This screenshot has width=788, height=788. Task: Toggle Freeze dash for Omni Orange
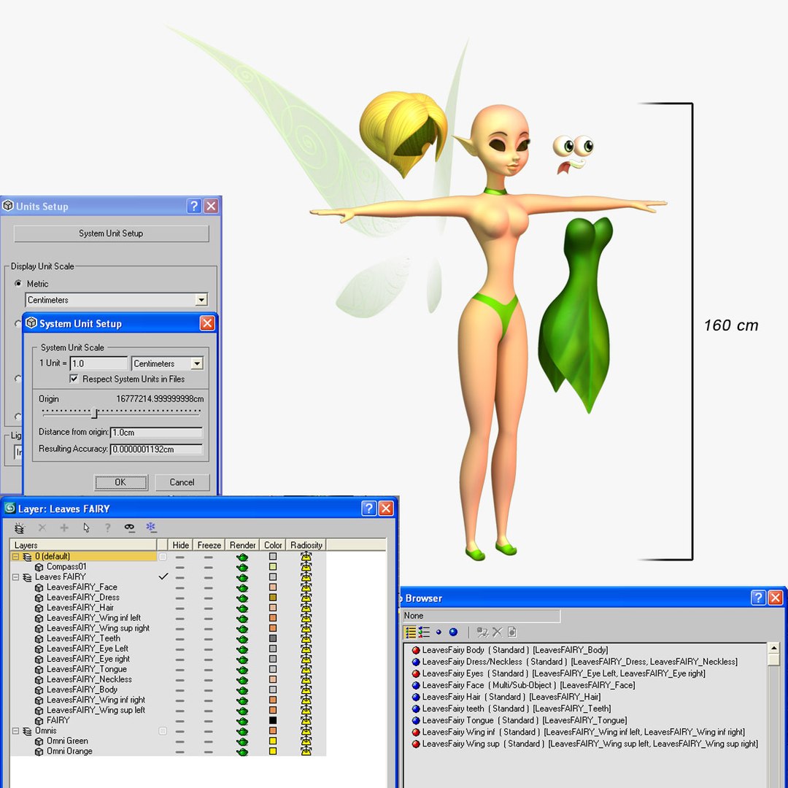tap(209, 752)
